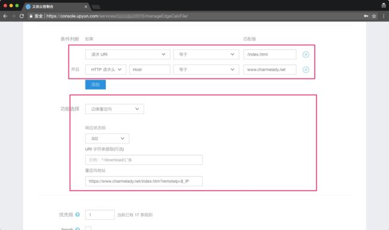Open the Chrome three-dot menu
This screenshot has height=230, width=389.
384,16
